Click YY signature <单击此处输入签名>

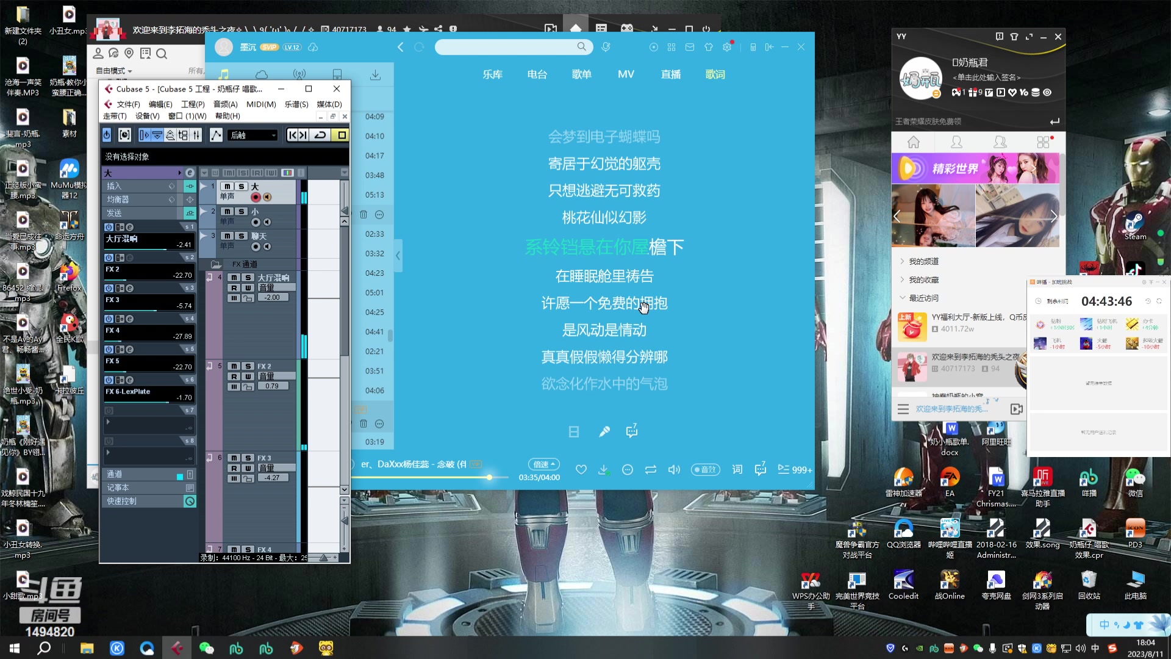[x=986, y=77]
